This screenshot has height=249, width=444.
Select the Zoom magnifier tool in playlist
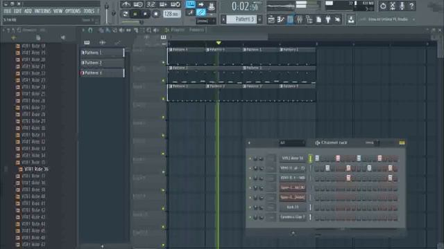[x=149, y=30]
